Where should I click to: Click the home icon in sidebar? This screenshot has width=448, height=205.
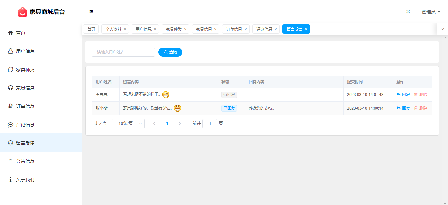point(10,33)
